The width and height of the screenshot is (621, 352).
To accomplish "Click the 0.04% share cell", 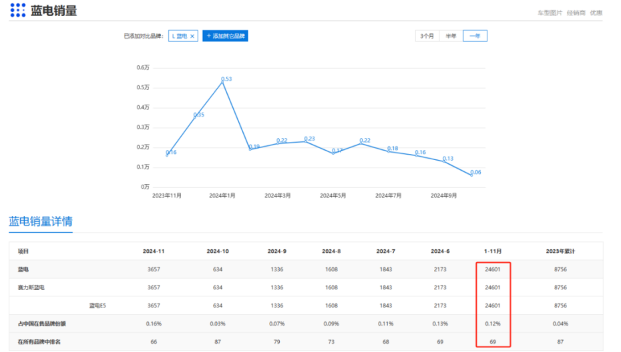I will [560, 324].
